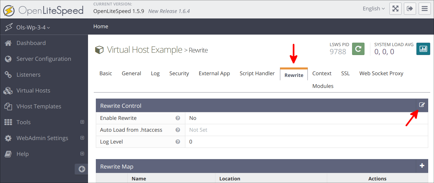
Task: Open VHost Templates in sidebar
Action: pyautogui.click(x=39, y=106)
